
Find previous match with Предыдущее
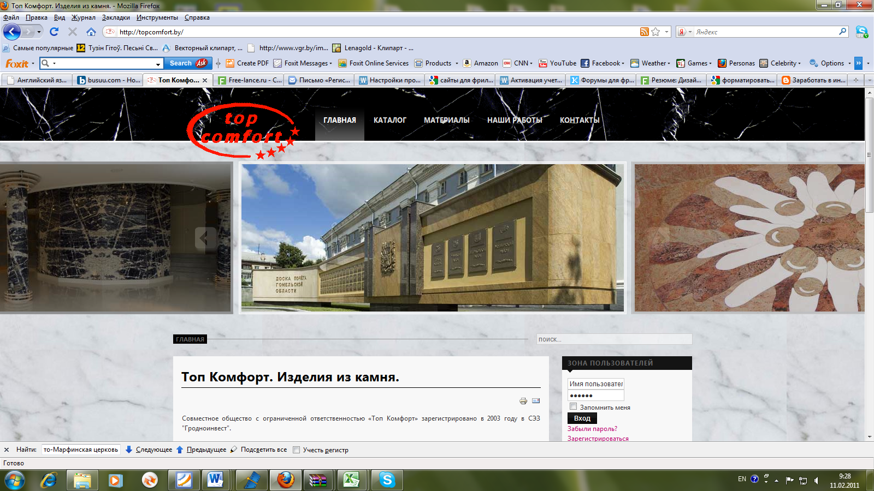click(201, 450)
